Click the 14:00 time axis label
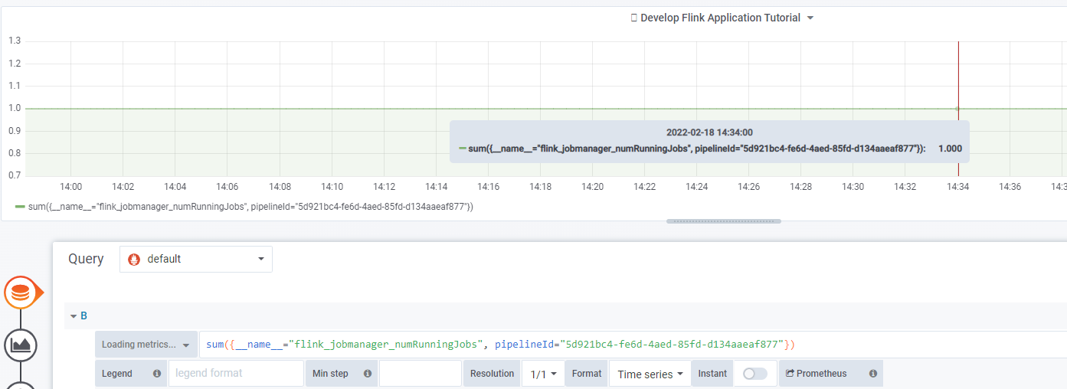Screen dimensions: 1067x389 pyautogui.click(x=71, y=187)
